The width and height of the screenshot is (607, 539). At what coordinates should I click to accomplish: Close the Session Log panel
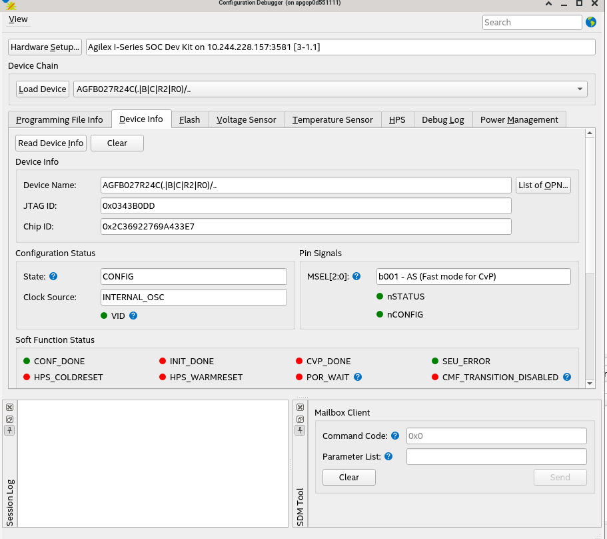[9, 407]
